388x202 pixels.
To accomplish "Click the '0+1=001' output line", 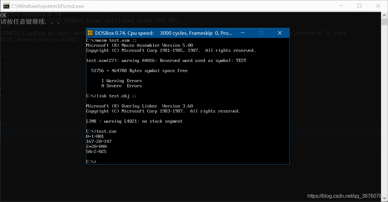I will tap(95, 136).
